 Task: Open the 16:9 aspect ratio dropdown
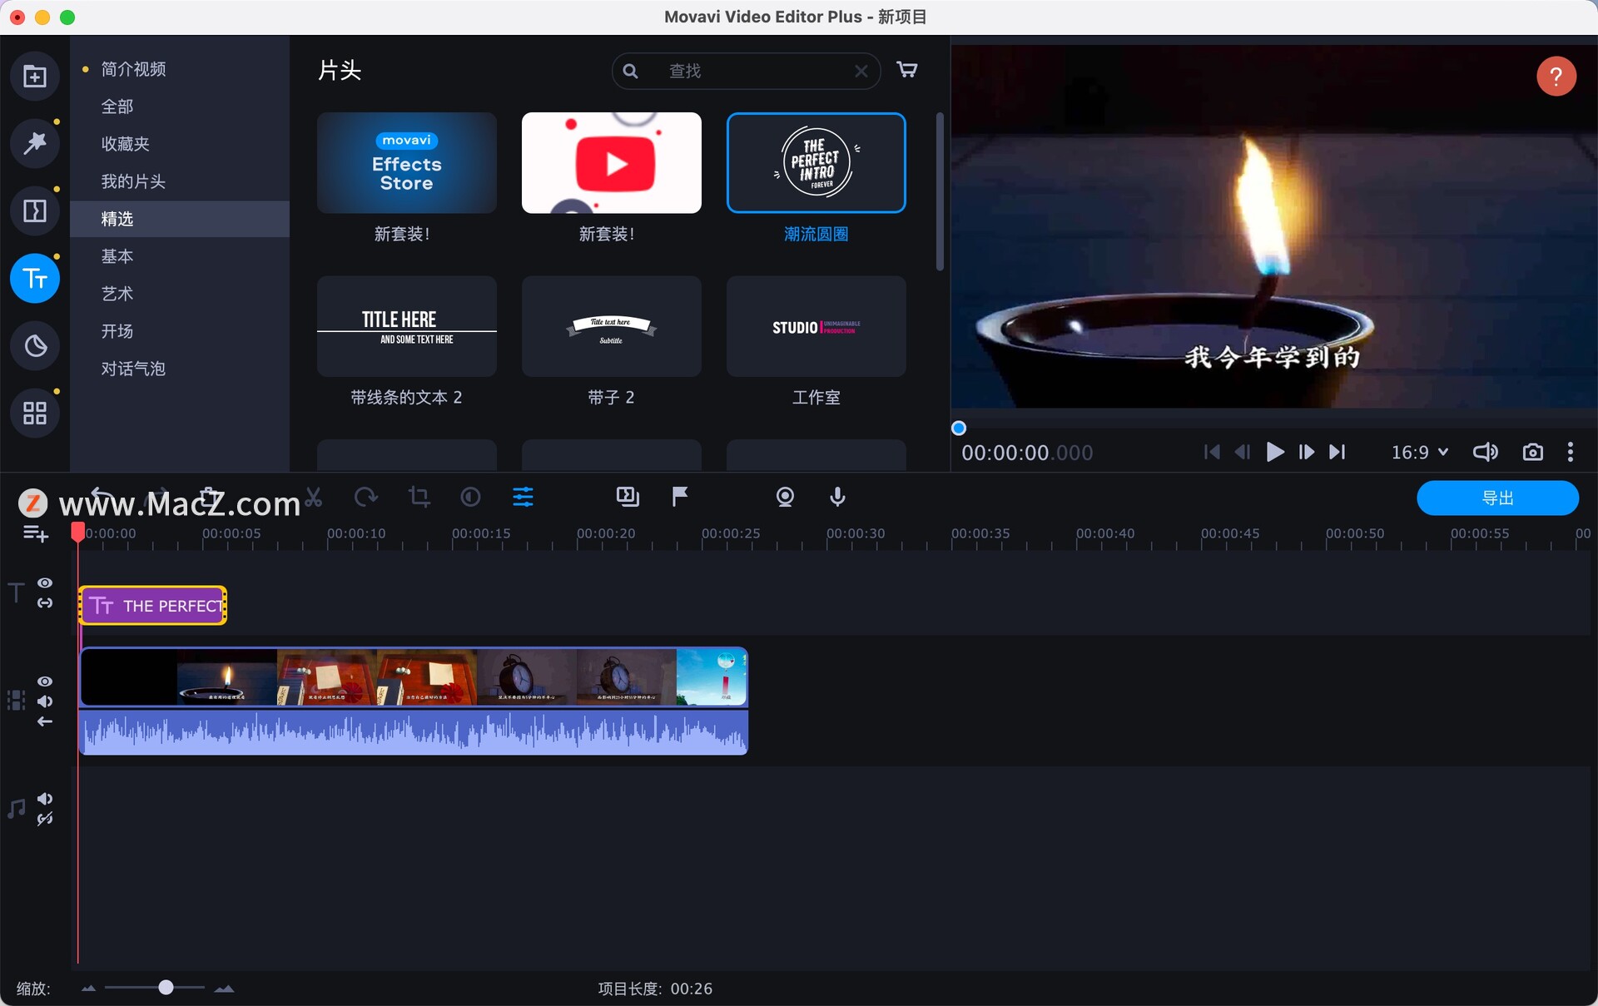1420,452
